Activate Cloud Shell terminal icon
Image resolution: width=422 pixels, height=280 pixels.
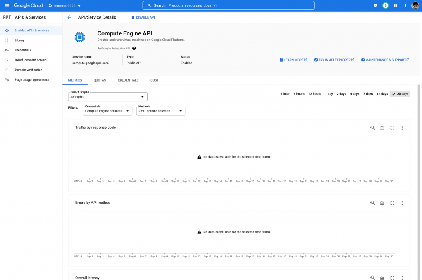375,5
